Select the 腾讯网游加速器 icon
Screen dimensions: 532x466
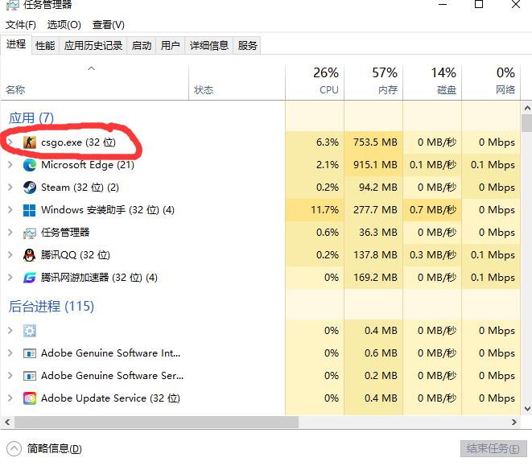(x=30, y=278)
